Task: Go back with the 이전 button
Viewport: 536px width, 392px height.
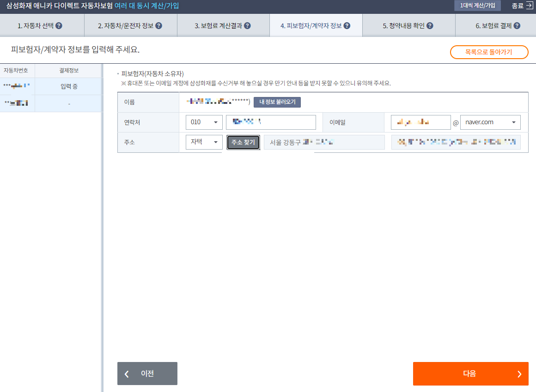Action: click(147, 374)
